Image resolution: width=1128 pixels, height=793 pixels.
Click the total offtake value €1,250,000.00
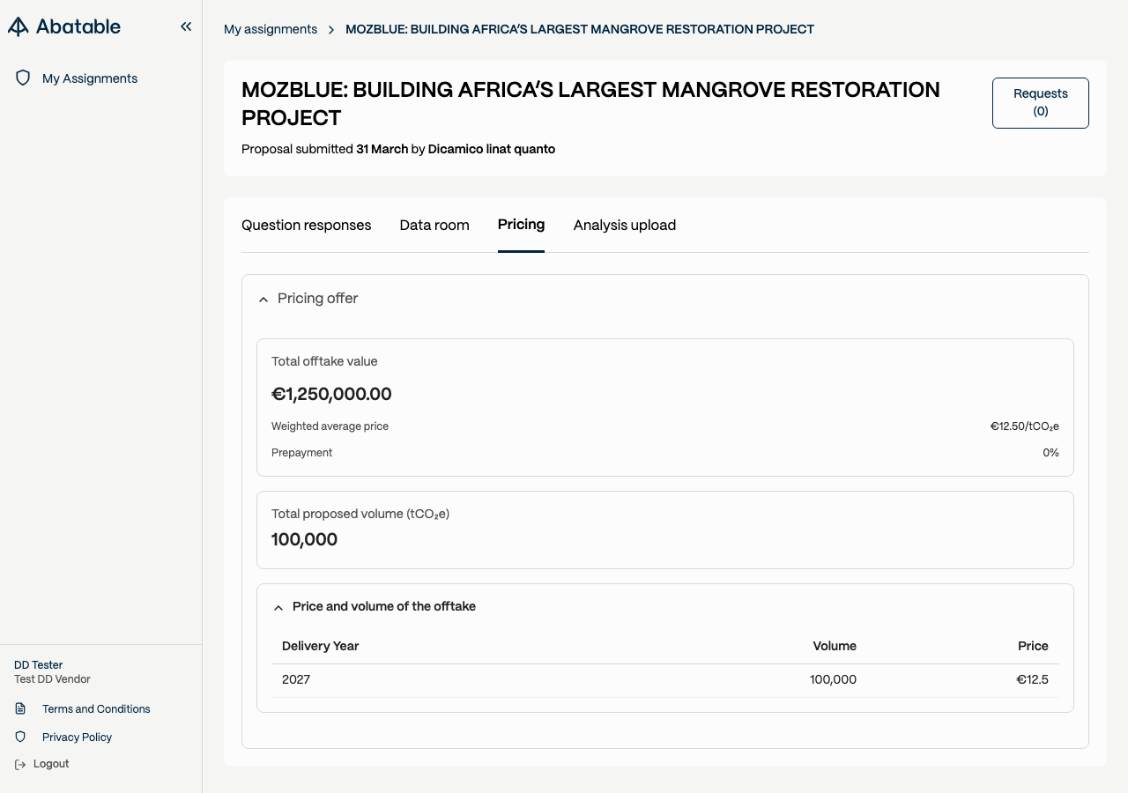point(331,395)
